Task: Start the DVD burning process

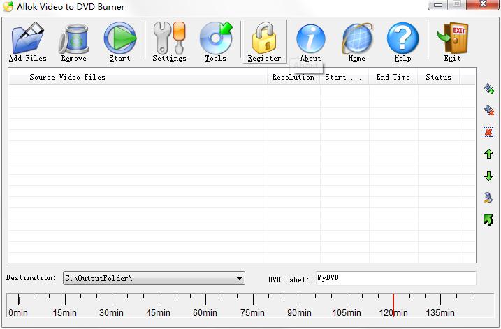Action: (119, 41)
